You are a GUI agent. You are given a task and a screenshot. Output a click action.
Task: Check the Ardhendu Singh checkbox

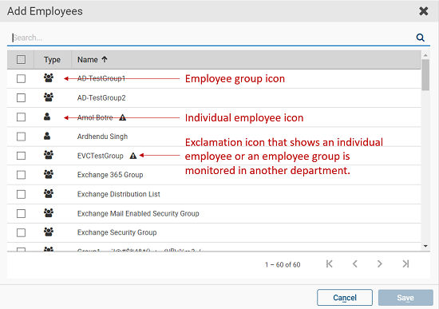(21, 137)
